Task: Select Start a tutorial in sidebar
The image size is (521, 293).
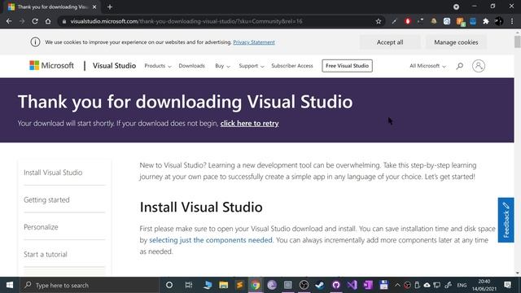Action: 46,254
